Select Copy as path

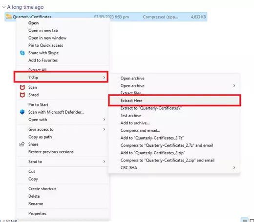tap(40, 137)
